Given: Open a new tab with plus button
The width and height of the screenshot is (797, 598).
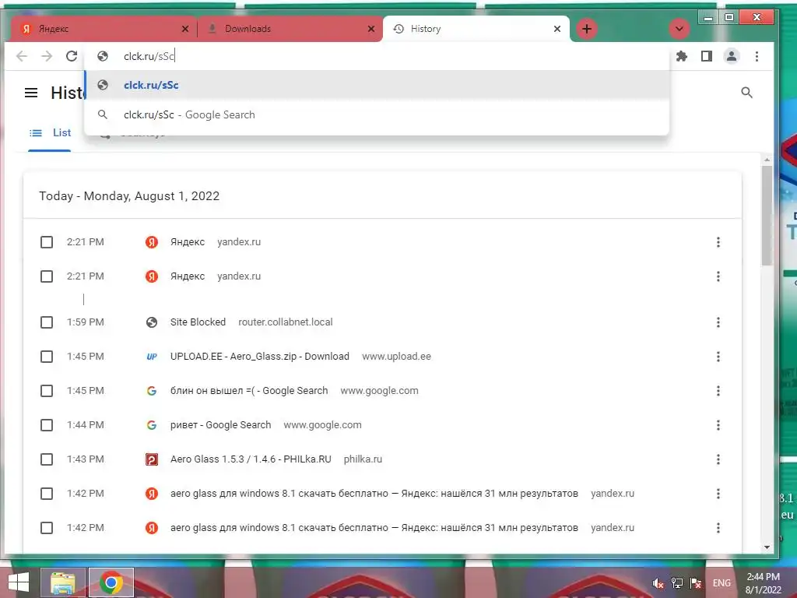Looking at the screenshot, I should [587, 29].
